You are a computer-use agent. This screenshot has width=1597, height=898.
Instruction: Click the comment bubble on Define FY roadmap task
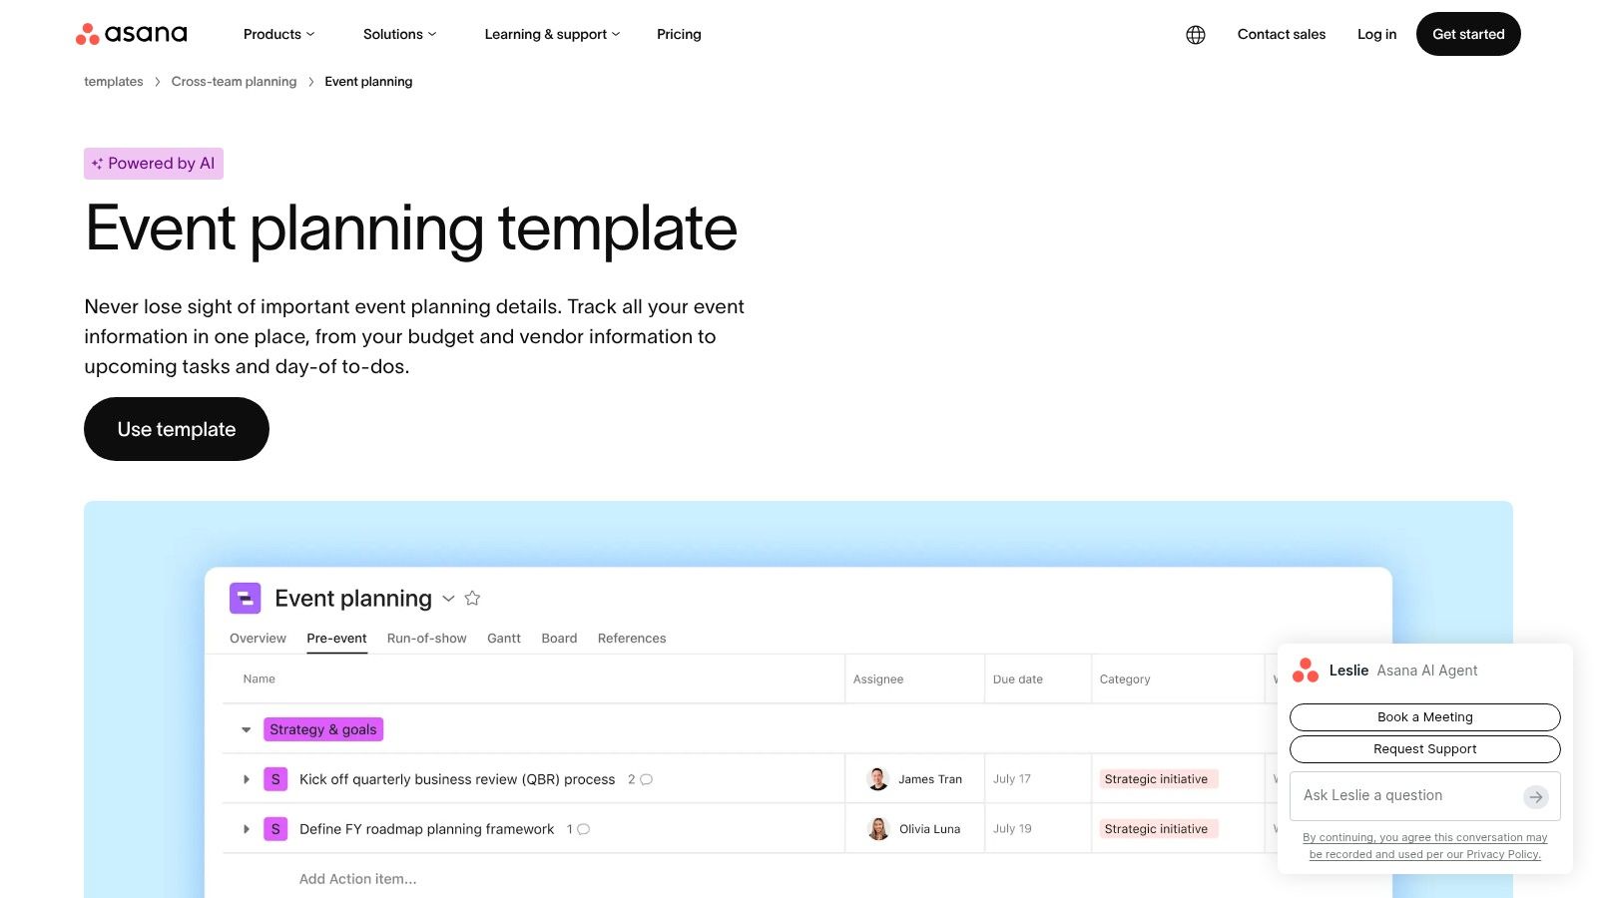[584, 829]
